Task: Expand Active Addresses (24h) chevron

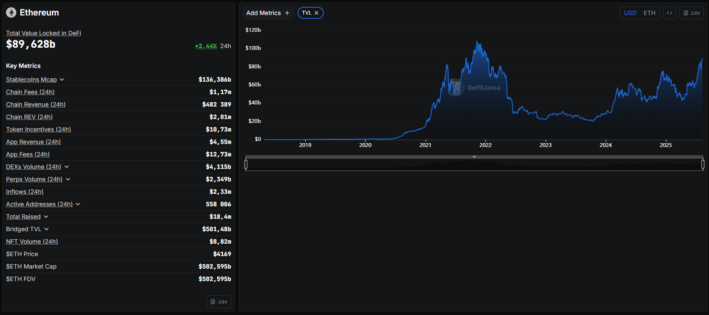Action: click(x=78, y=204)
